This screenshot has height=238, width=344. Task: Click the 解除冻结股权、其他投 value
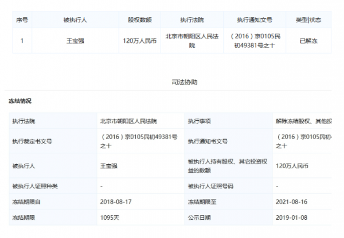(304, 121)
